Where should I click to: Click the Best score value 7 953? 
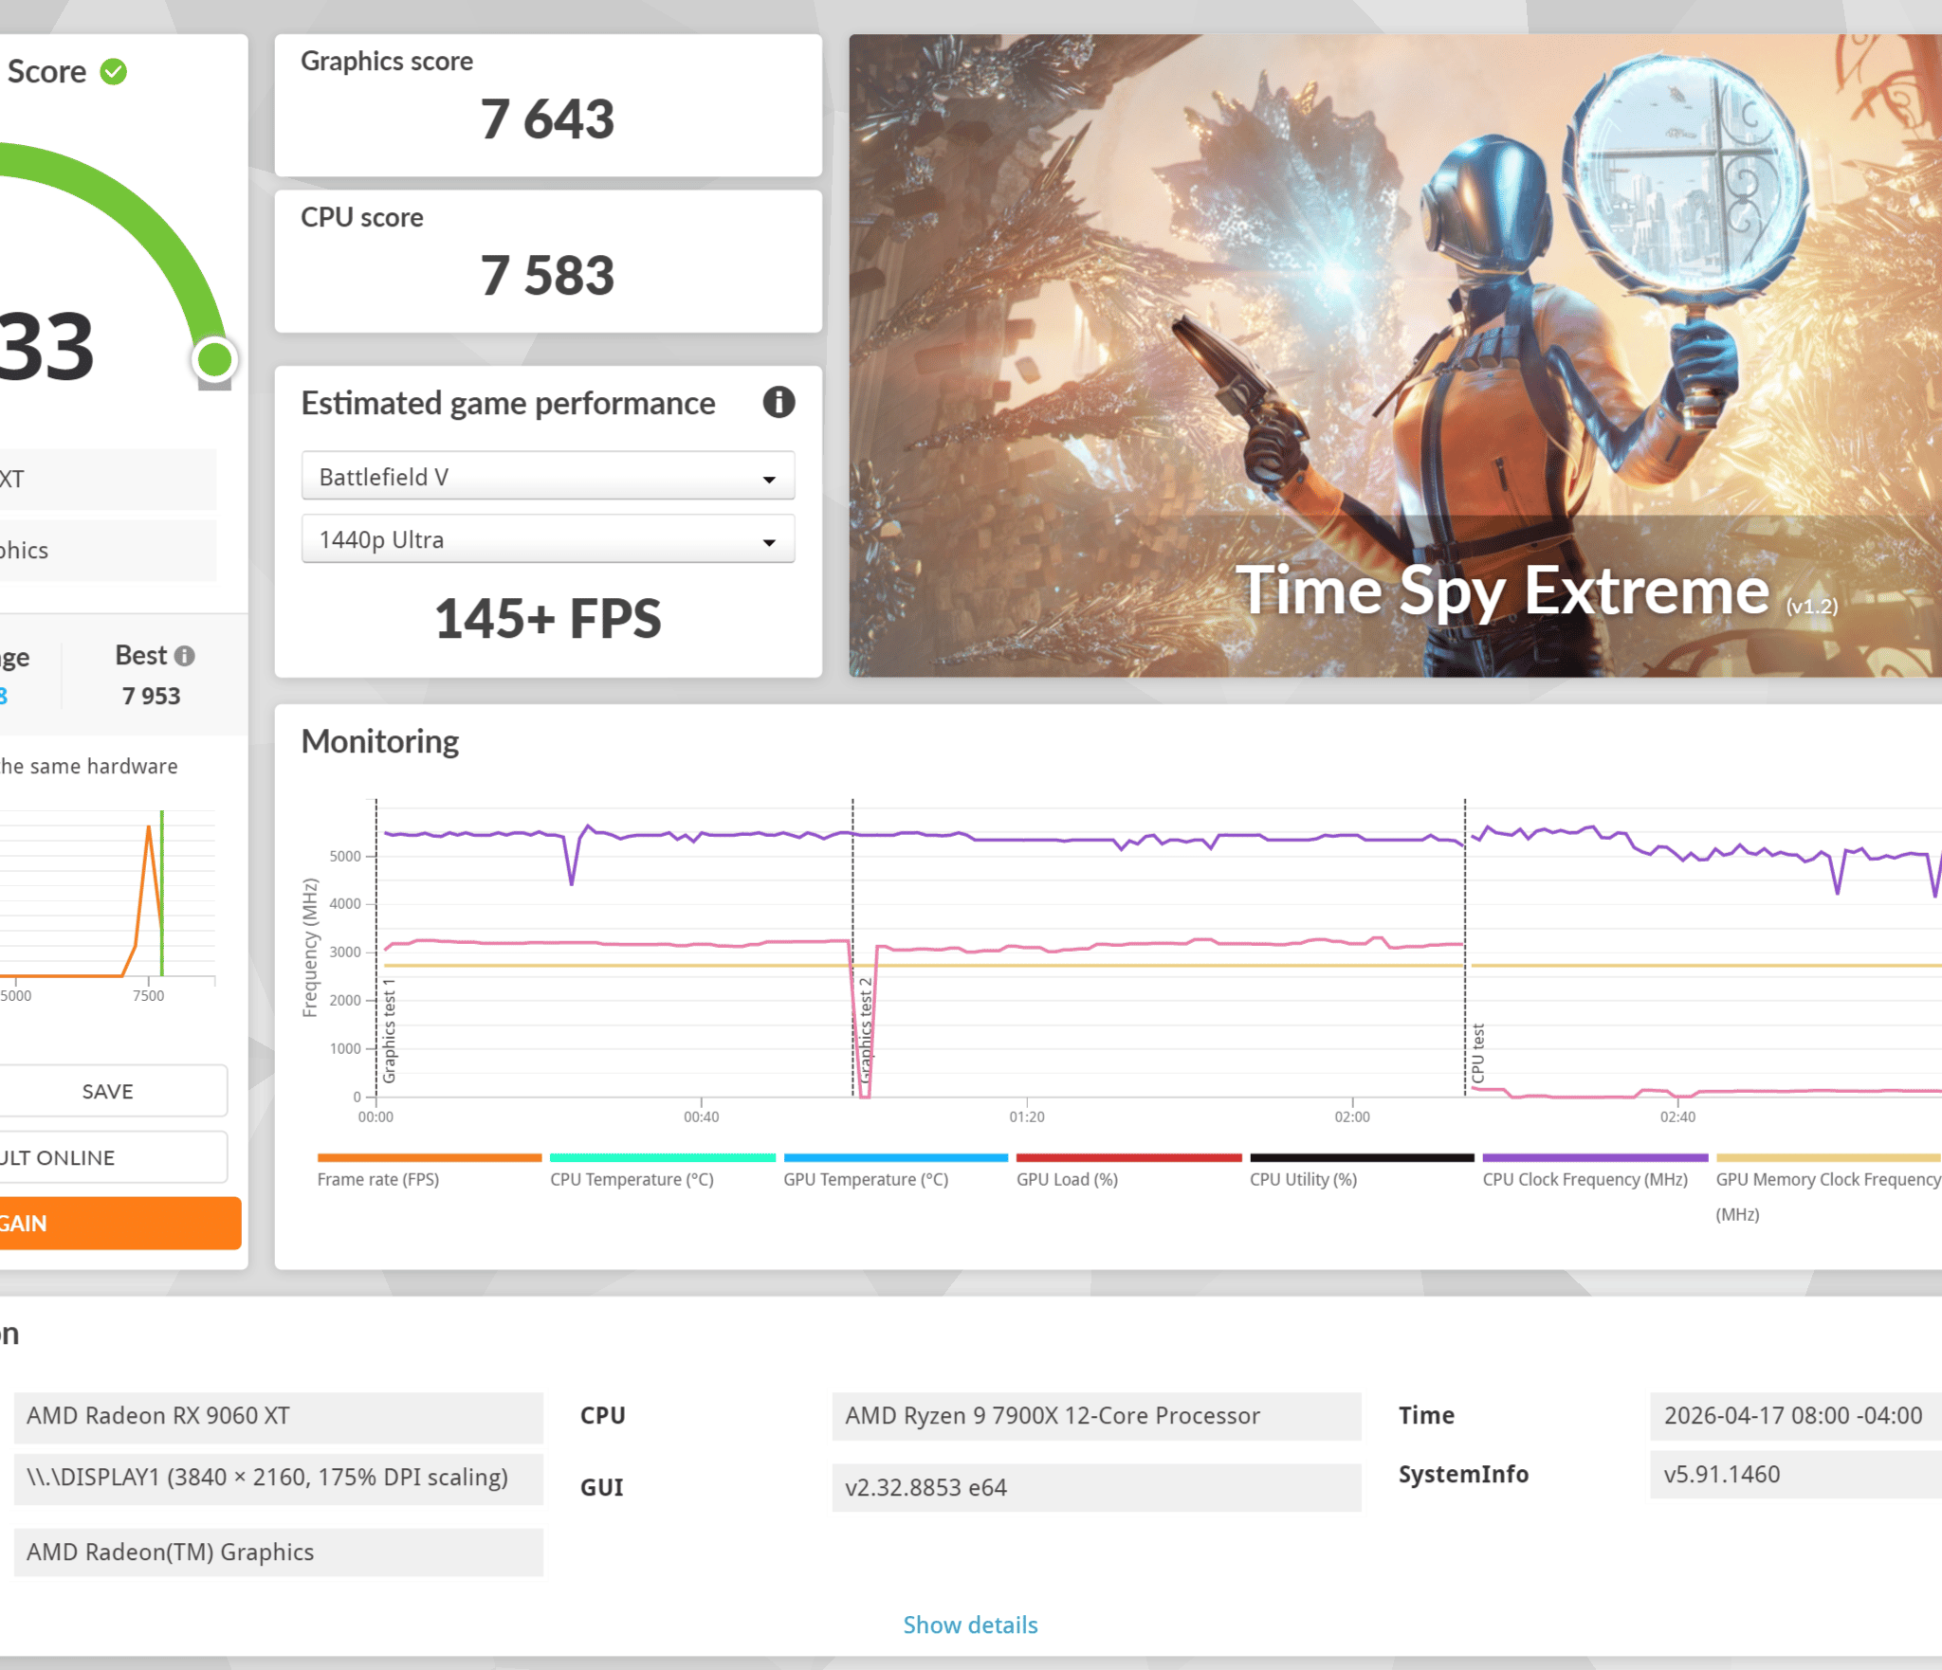click(151, 696)
